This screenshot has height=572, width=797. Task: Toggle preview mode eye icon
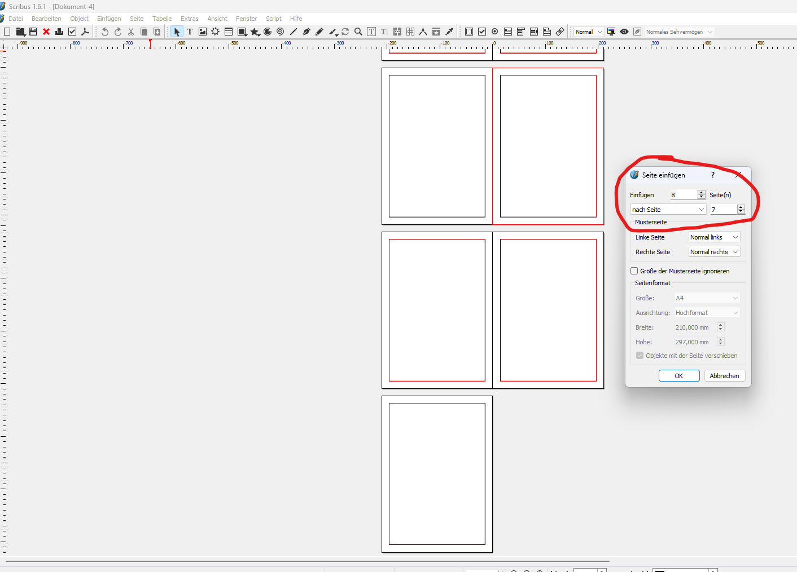624,32
